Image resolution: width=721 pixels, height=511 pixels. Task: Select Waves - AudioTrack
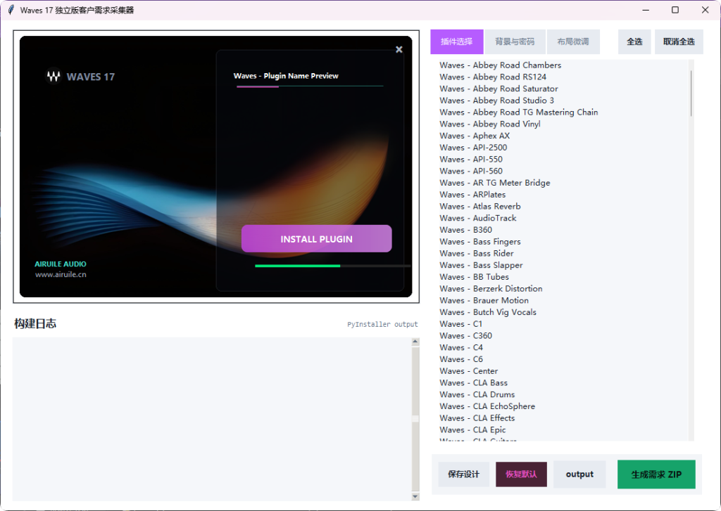[x=478, y=218]
